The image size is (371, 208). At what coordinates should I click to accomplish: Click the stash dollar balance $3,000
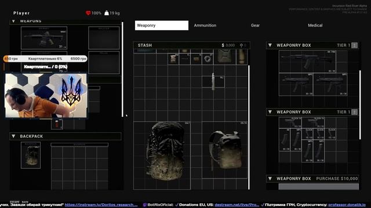[228, 45]
